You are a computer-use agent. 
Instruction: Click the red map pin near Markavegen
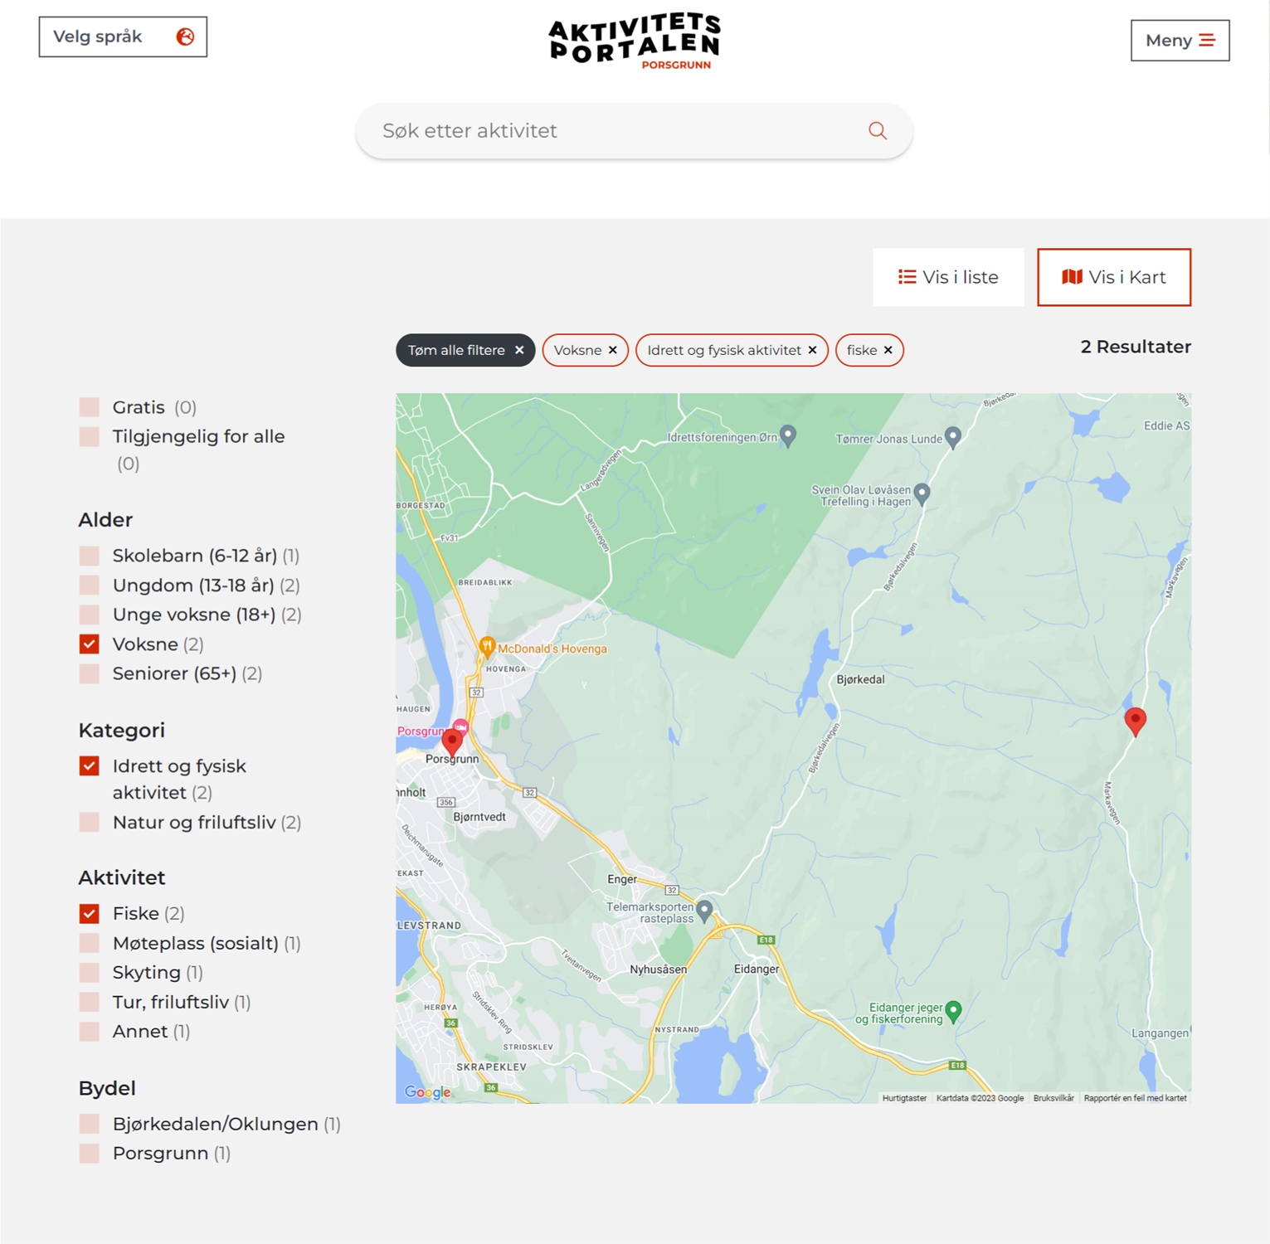(x=1135, y=720)
